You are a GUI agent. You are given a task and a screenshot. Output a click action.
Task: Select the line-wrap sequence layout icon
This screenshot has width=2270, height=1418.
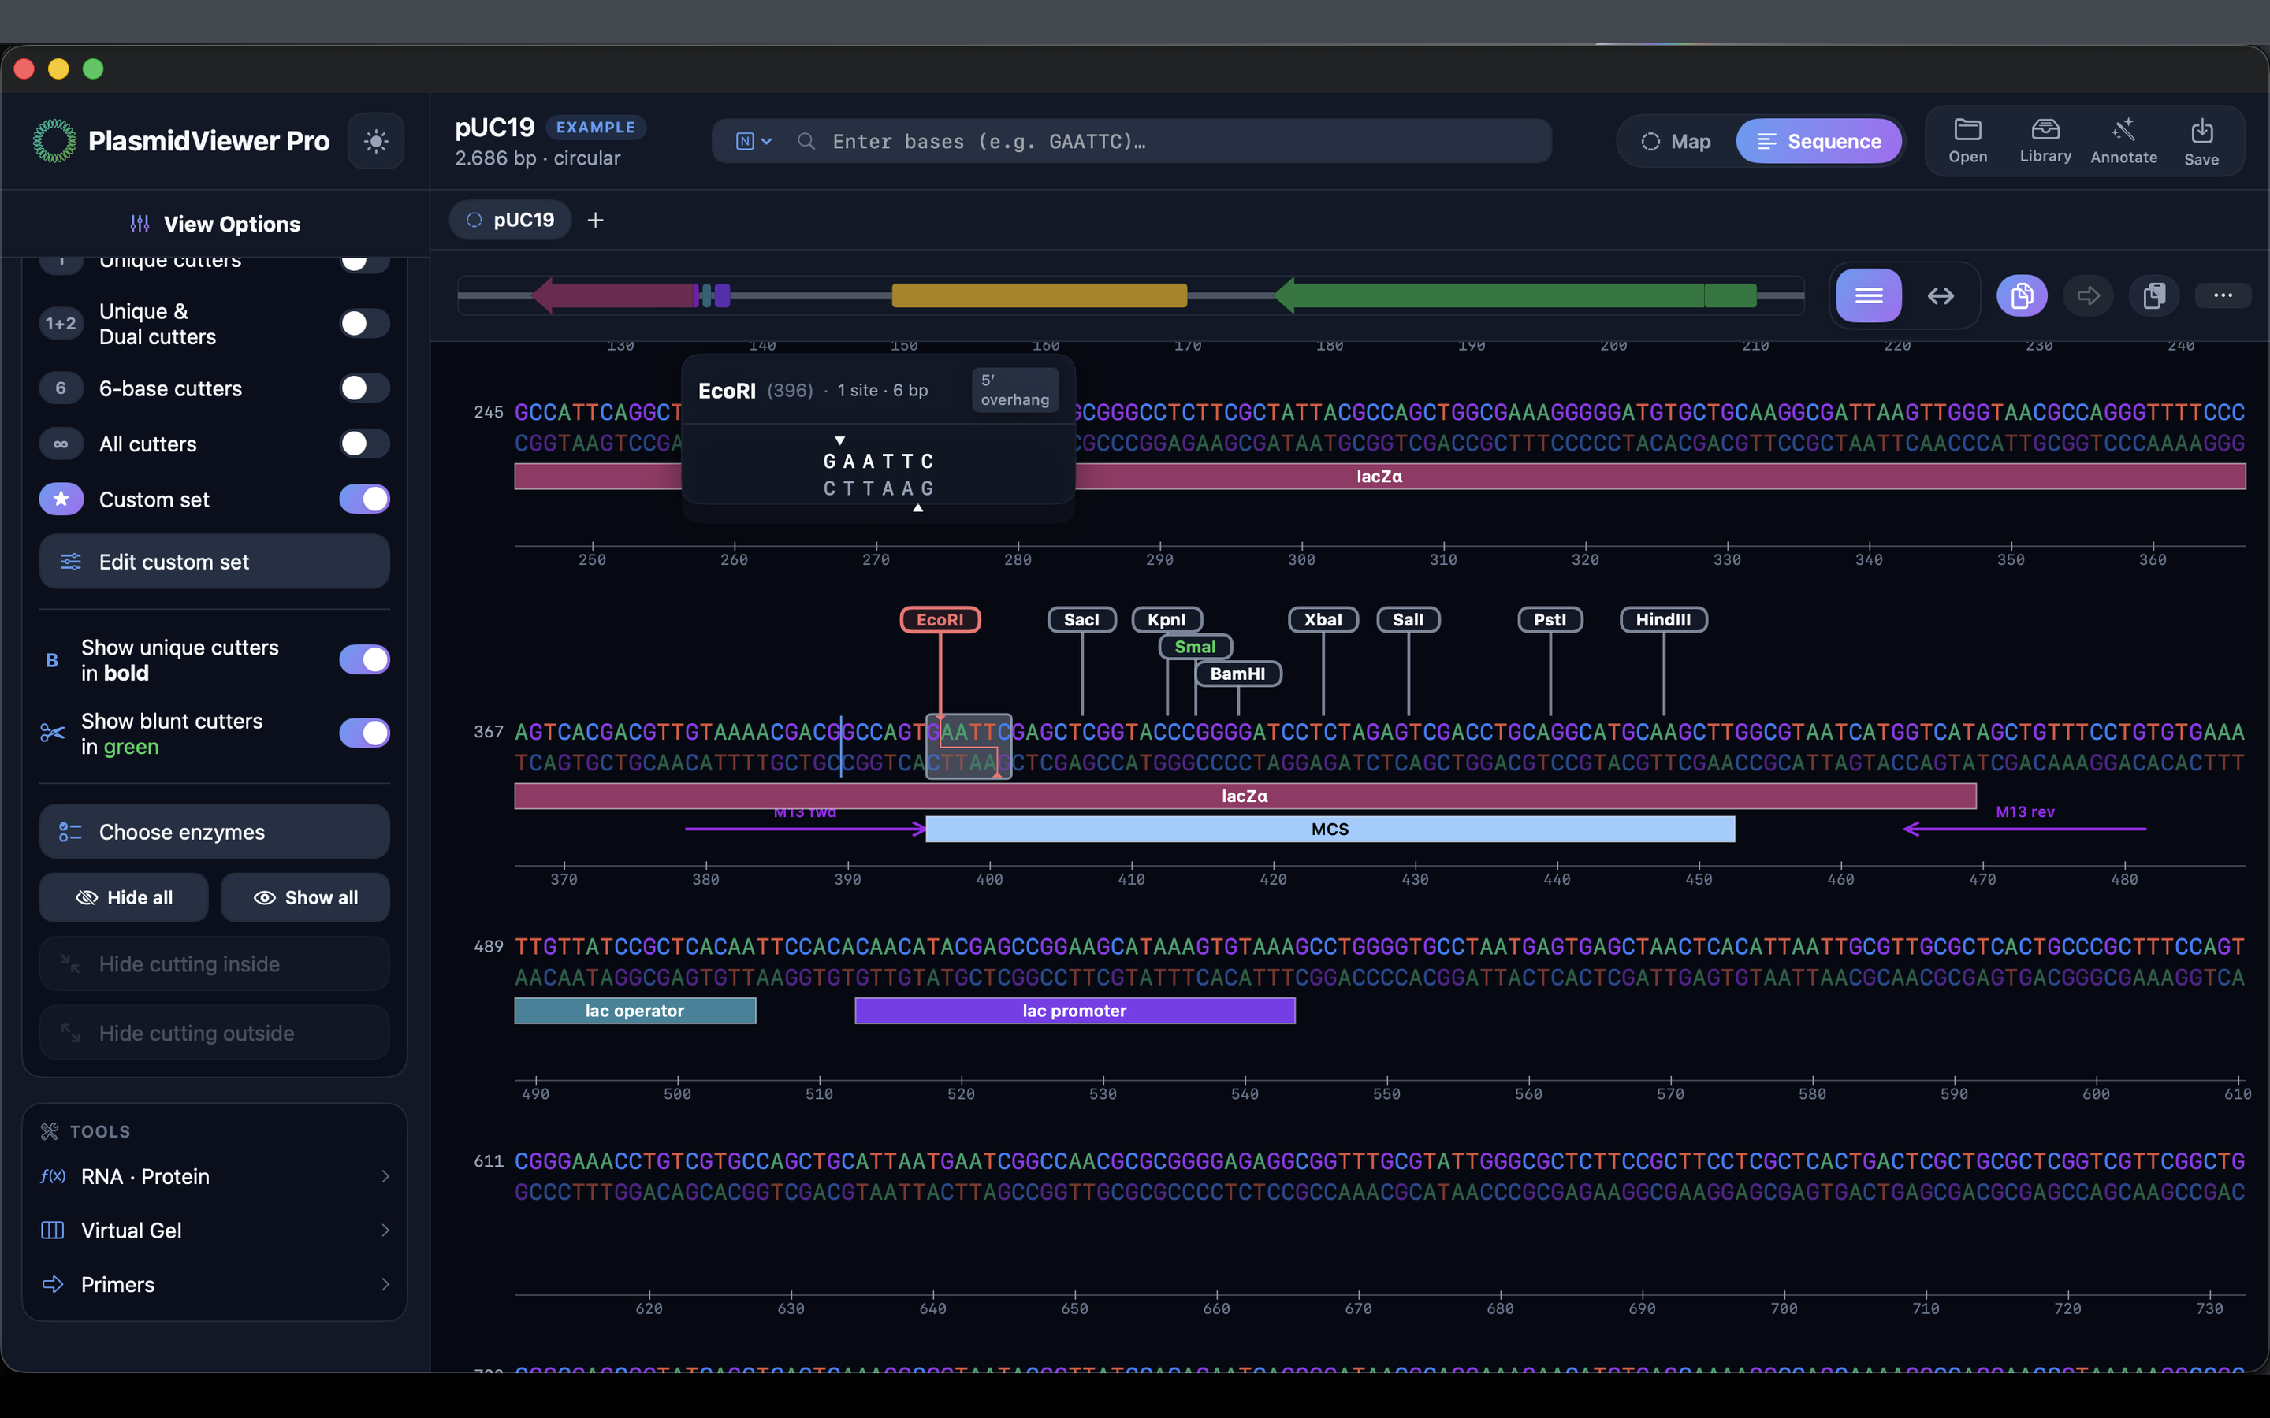coord(1869,296)
